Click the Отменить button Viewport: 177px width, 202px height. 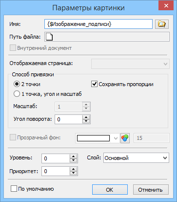coord(151,190)
